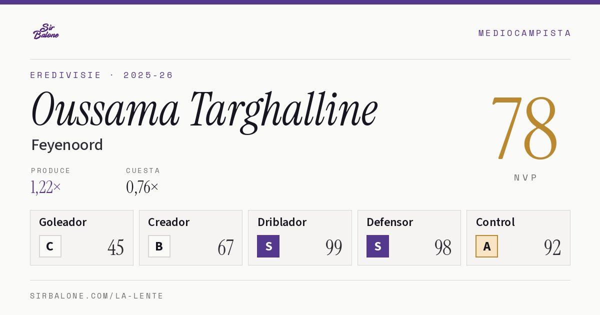Click the Defensor heading

pos(390,222)
